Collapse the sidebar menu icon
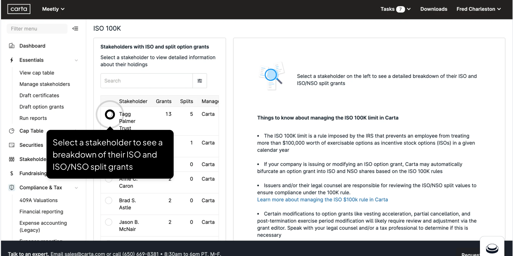 point(75,29)
